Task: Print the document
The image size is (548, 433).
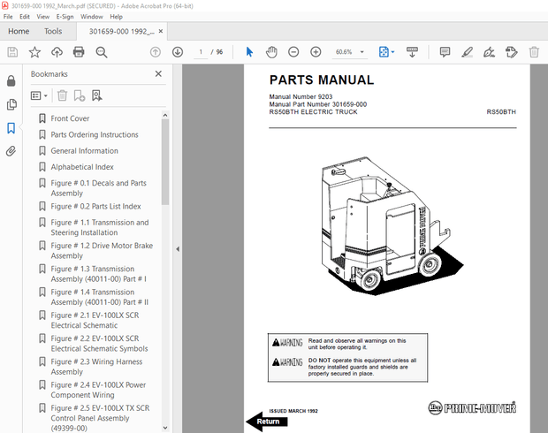Action: [x=79, y=52]
